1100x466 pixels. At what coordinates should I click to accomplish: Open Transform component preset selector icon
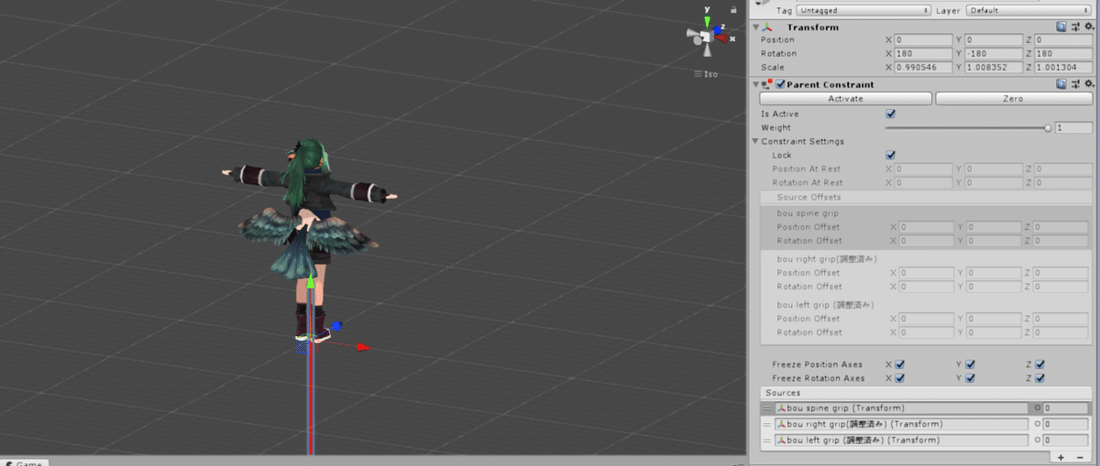pos(1074,27)
